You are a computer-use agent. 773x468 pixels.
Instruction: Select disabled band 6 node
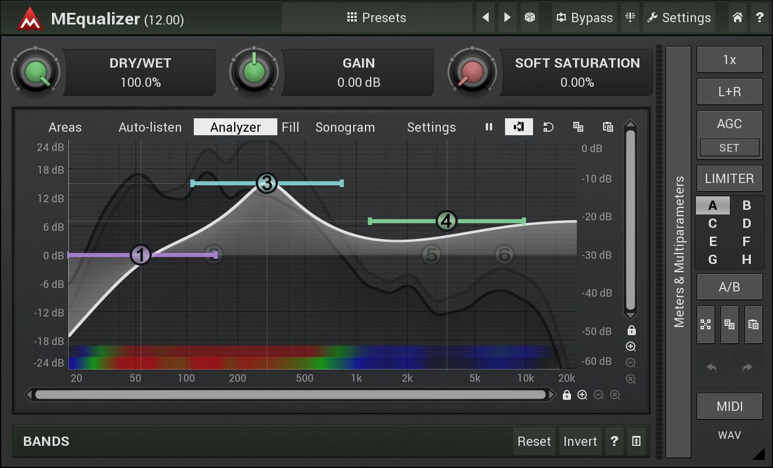[504, 255]
